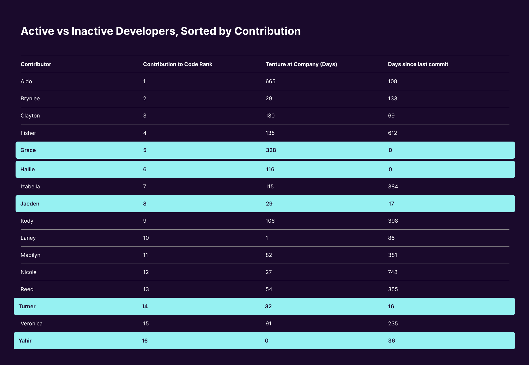Click the Laney contributor name
This screenshot has width=529, height=365.
coord(28,238)
